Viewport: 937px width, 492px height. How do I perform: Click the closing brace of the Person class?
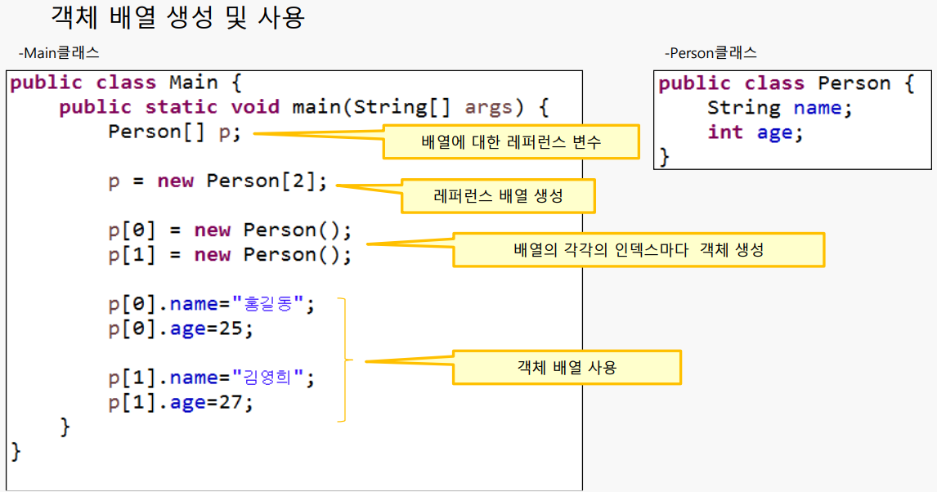(664, 157)
